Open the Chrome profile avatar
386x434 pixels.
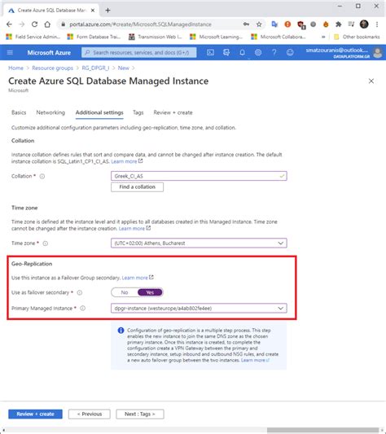point(364,24)
